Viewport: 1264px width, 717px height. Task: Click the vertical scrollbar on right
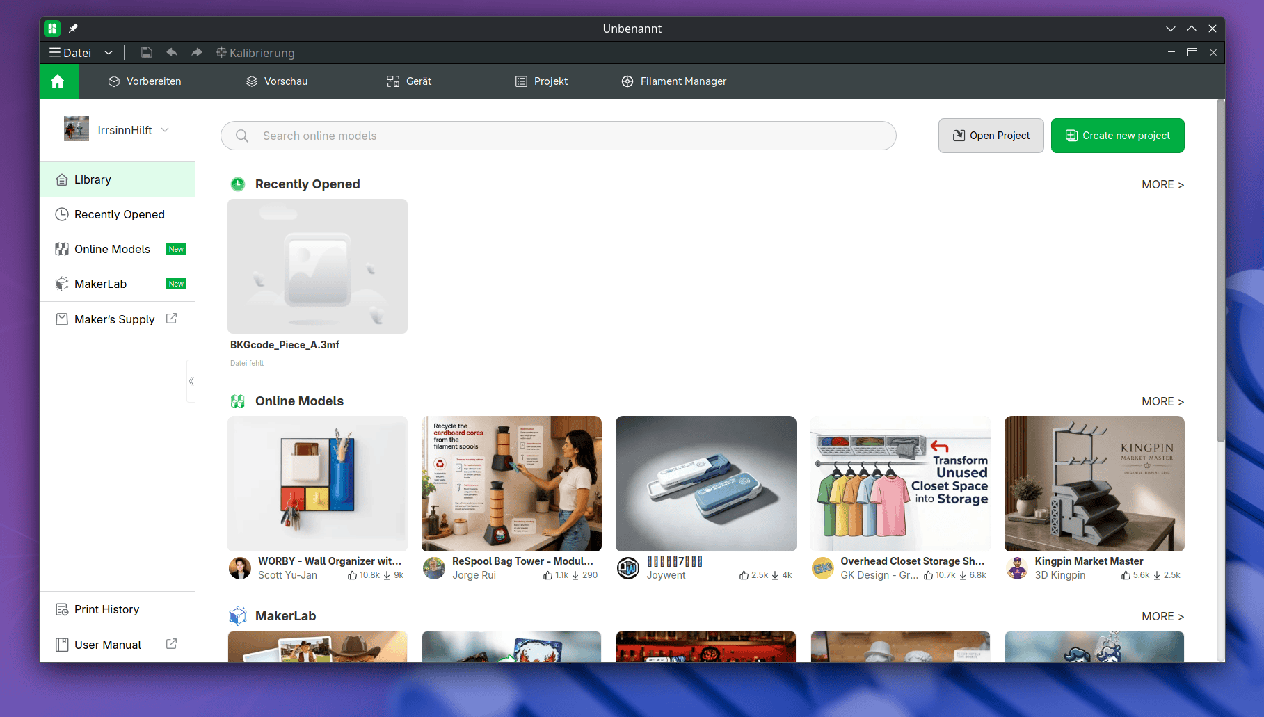click(1220, 271)
